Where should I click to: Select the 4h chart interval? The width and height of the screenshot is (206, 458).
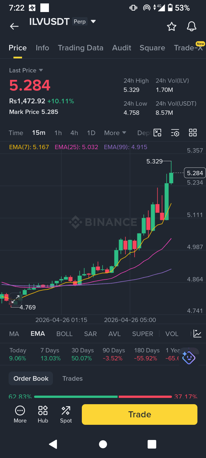click(74, 133)
